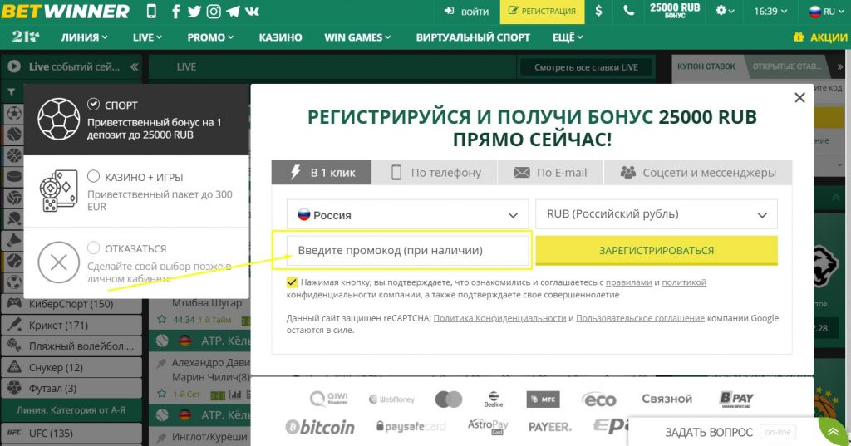Screen dimensions: 851x446
Task: Open the Линия menu
Action: pyautogui.click(x=84, y=37)
